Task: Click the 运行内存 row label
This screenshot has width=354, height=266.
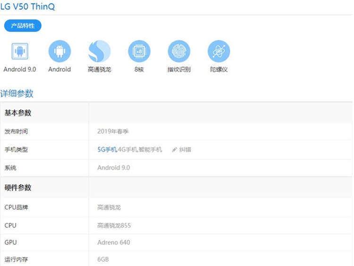Action: 16,259
